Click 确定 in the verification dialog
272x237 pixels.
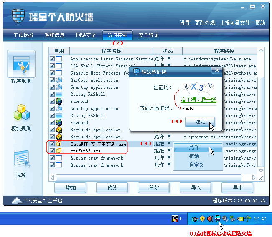click(x=200, y=122)
